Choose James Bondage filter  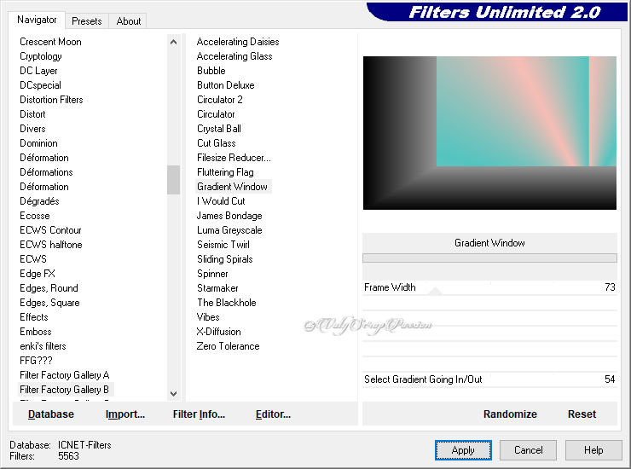click(229, 216)
